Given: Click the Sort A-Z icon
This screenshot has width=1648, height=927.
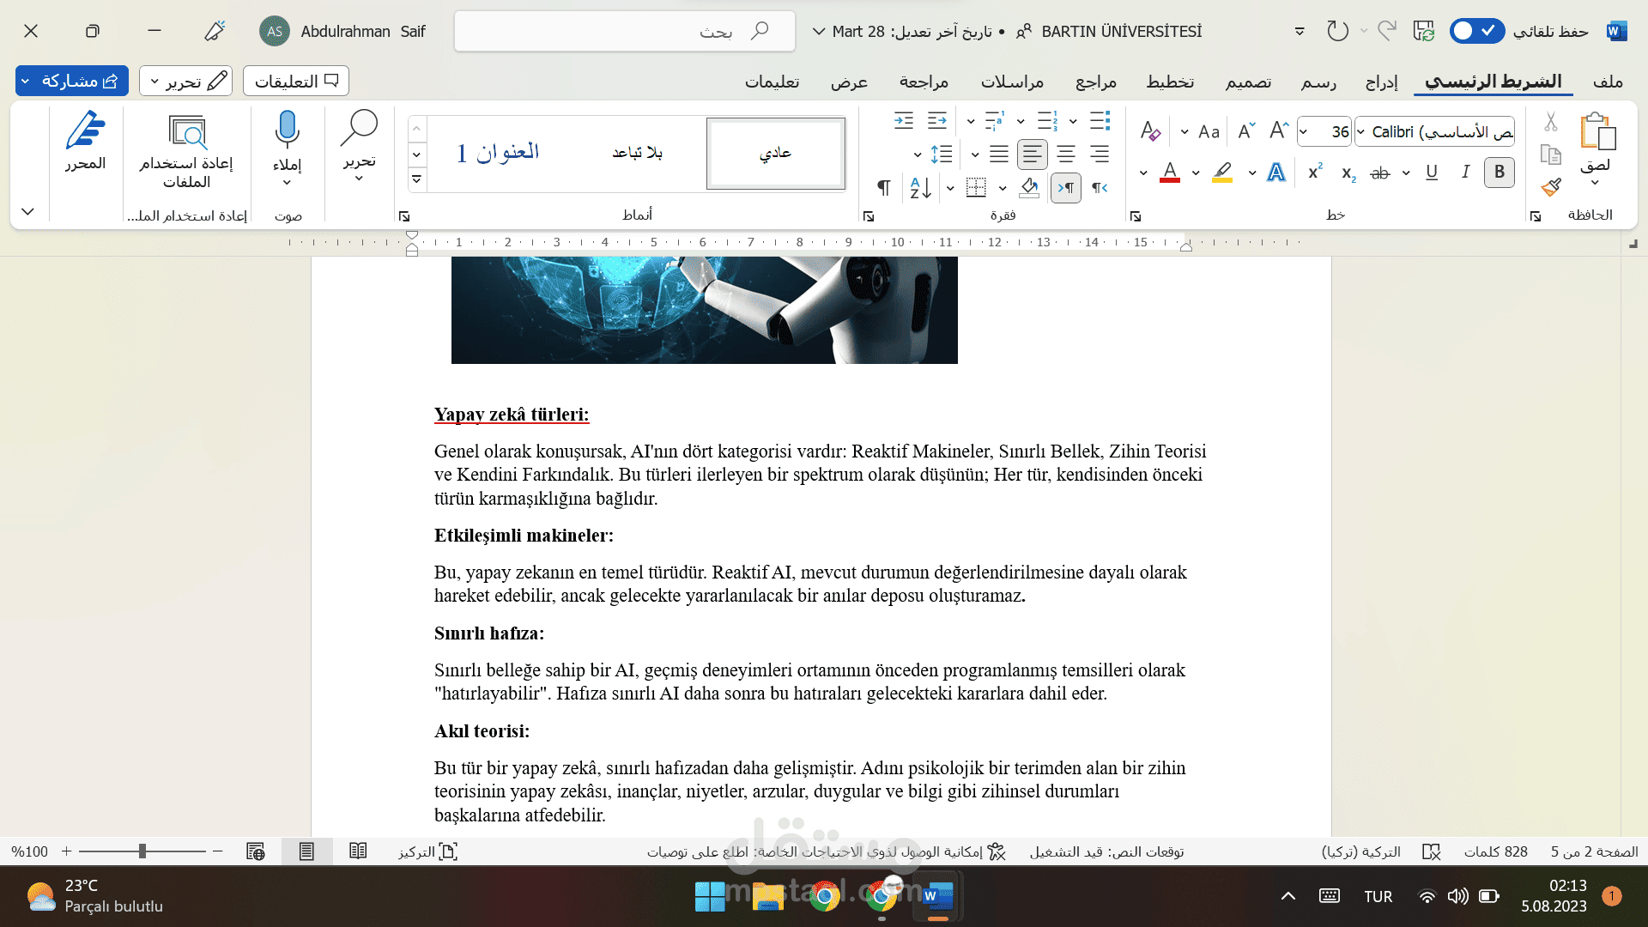Looking at the screenshot, I should pyautogui.click(x=920, y=187).
